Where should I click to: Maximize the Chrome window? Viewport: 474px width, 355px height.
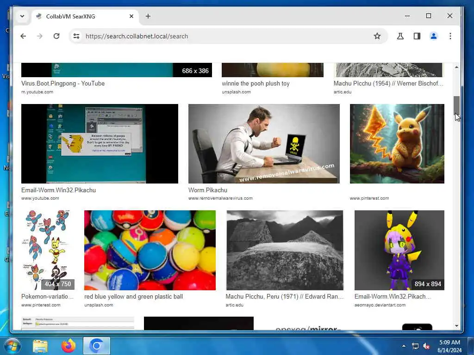click(x=429, y=16)
